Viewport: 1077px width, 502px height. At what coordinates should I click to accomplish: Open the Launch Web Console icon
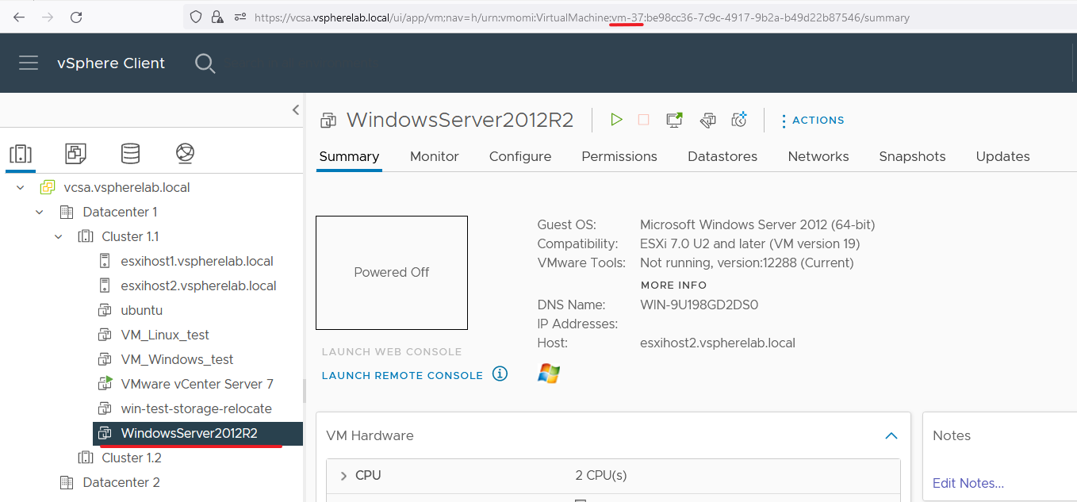coord(674,119)
